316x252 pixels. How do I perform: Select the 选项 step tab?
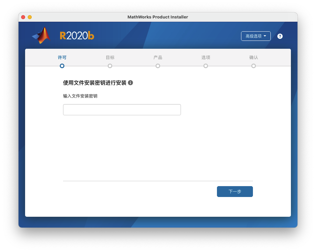(206, 58)
